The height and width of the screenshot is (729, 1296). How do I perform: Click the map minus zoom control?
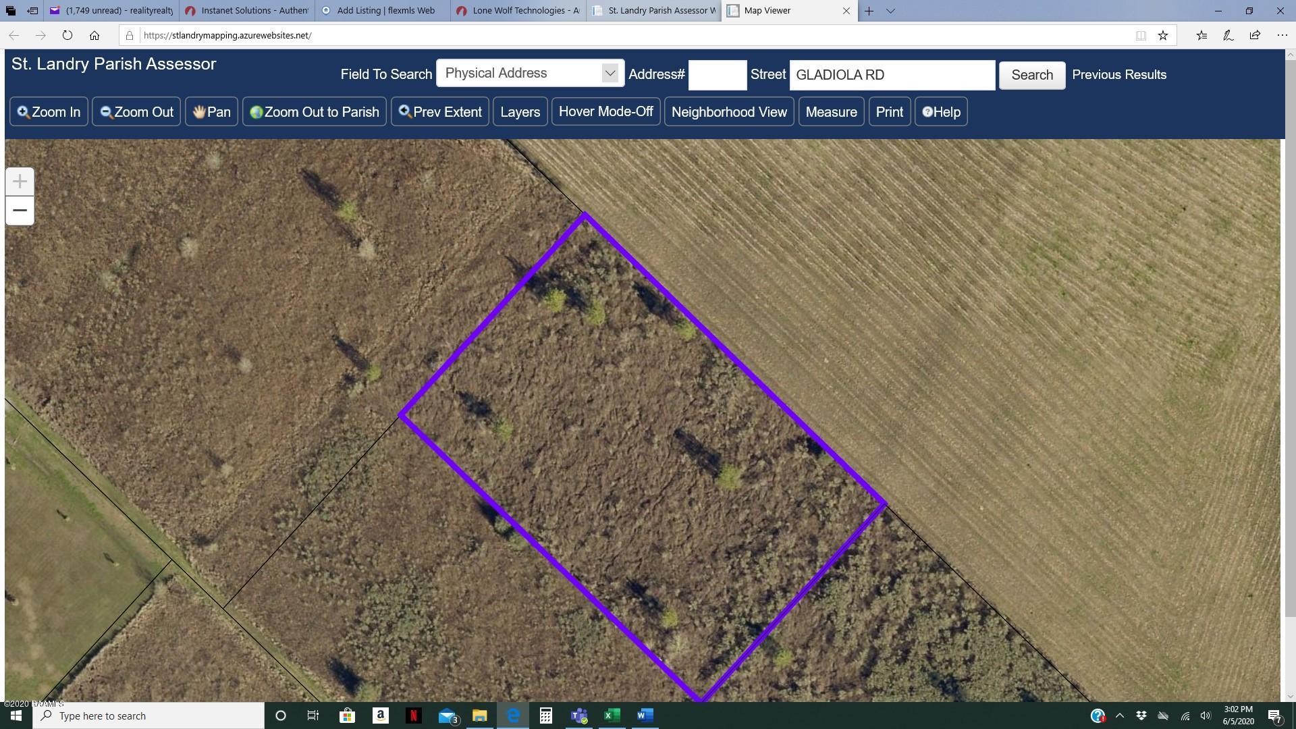tap(20, 211)
